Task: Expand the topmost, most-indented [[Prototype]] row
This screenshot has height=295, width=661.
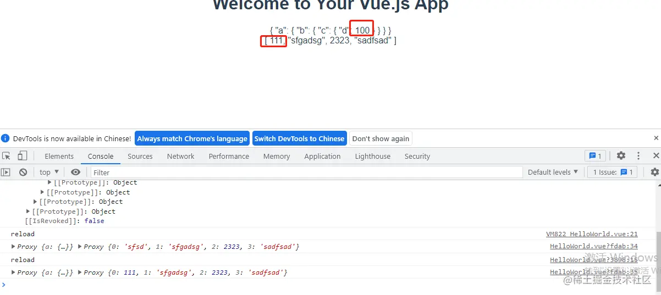Action: 49,182
